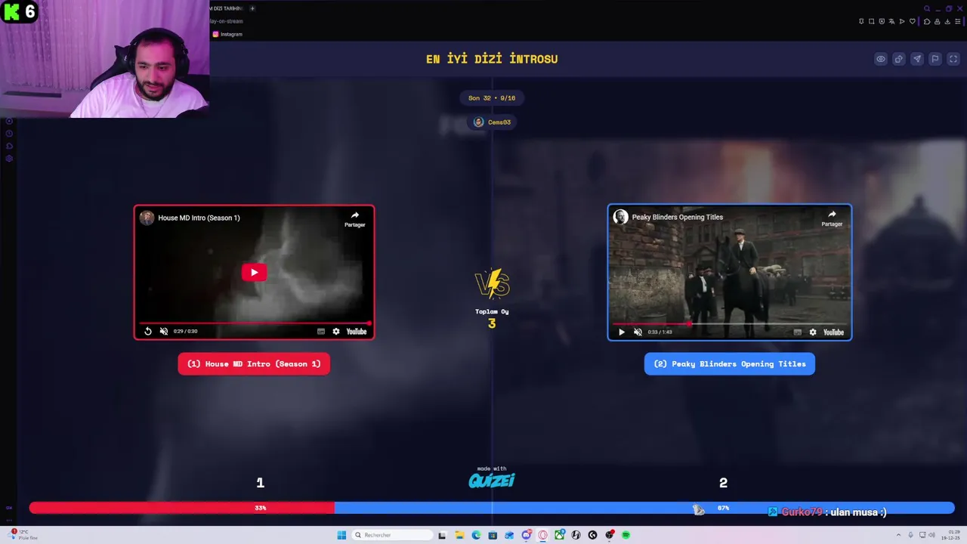Open Spotify from taskbar

[x=626, y=535]
